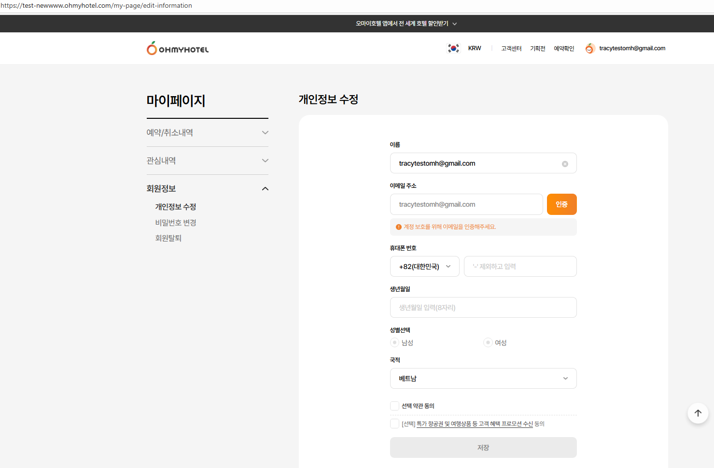The height and width of the screenshot is (468, 714).
Task: Select the 여성 radio button
Action: pos(488,342)
